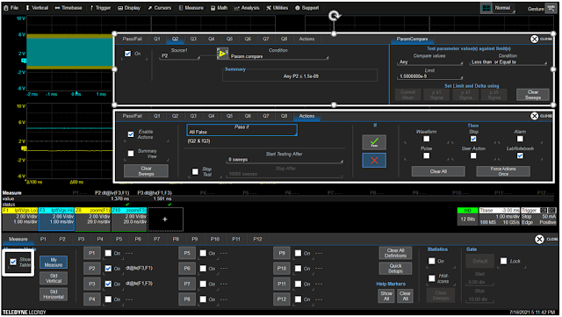Toggle the Alarm action checkbox

coord(520,139)
